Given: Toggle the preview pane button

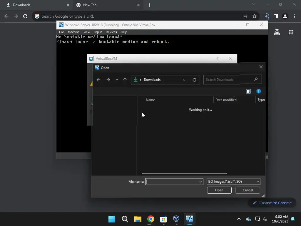Looking at the screenshot, I should click(x=248, y=91).
